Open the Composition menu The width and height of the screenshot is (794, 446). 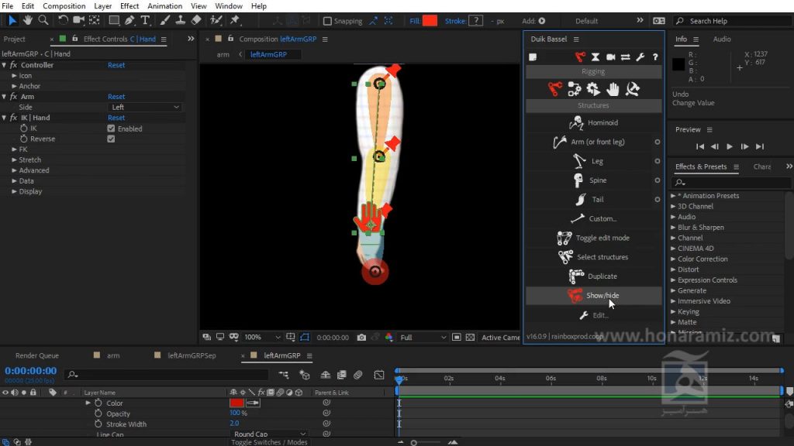[x=64, y=6]
